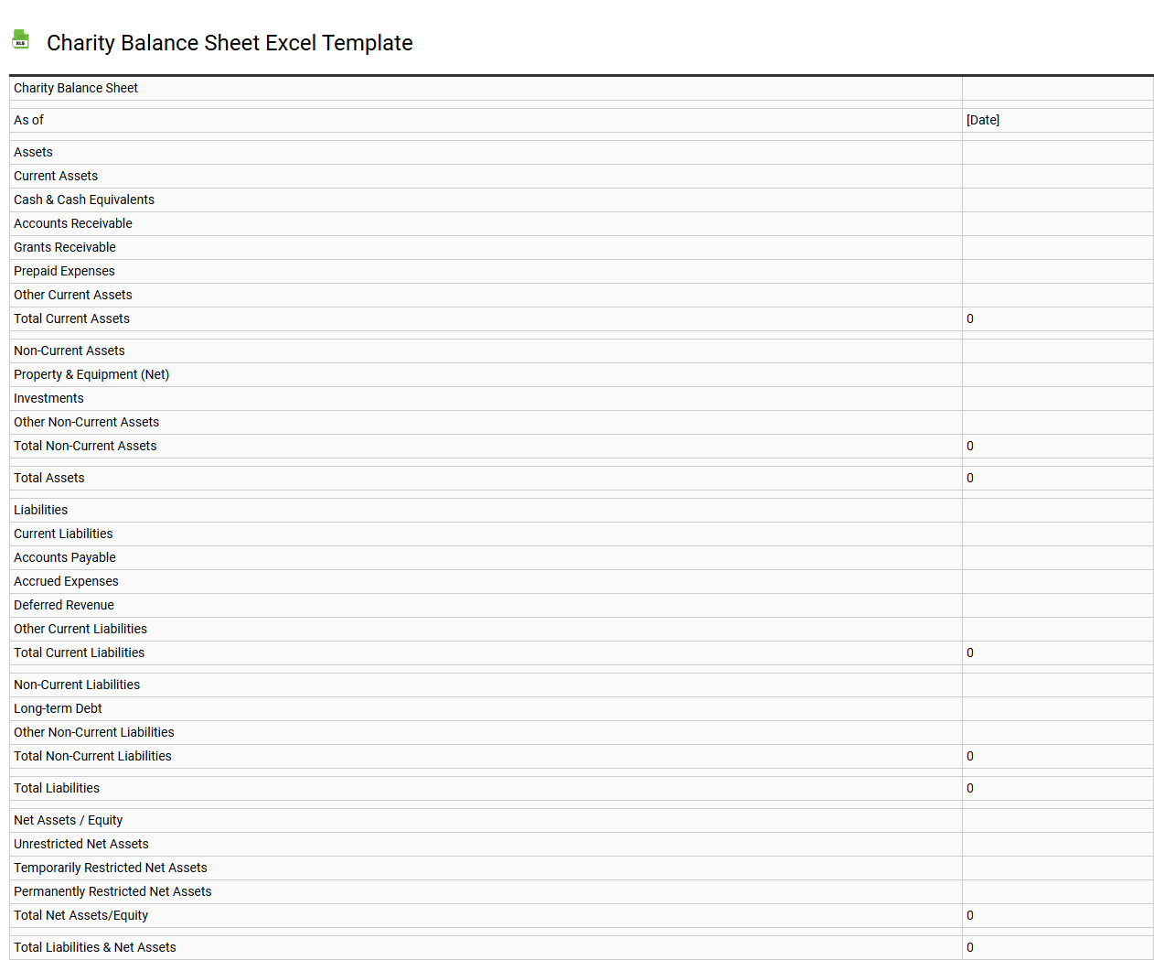The image size is (1154, 960).
Task: Click the green Excel file icon
Action: click(x=20, y=39)
